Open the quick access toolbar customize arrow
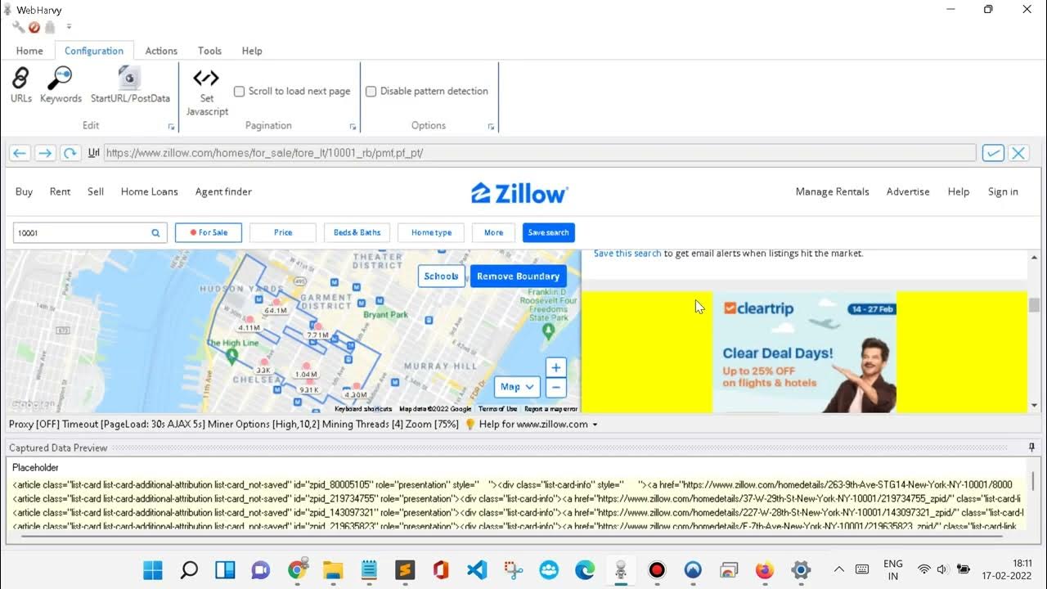The width and height of the screenshot is (1047, 589). pos(69,27)
